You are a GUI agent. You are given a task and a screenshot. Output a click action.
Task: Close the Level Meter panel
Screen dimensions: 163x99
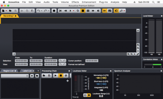pyautogui.click(x=162, y=16)
